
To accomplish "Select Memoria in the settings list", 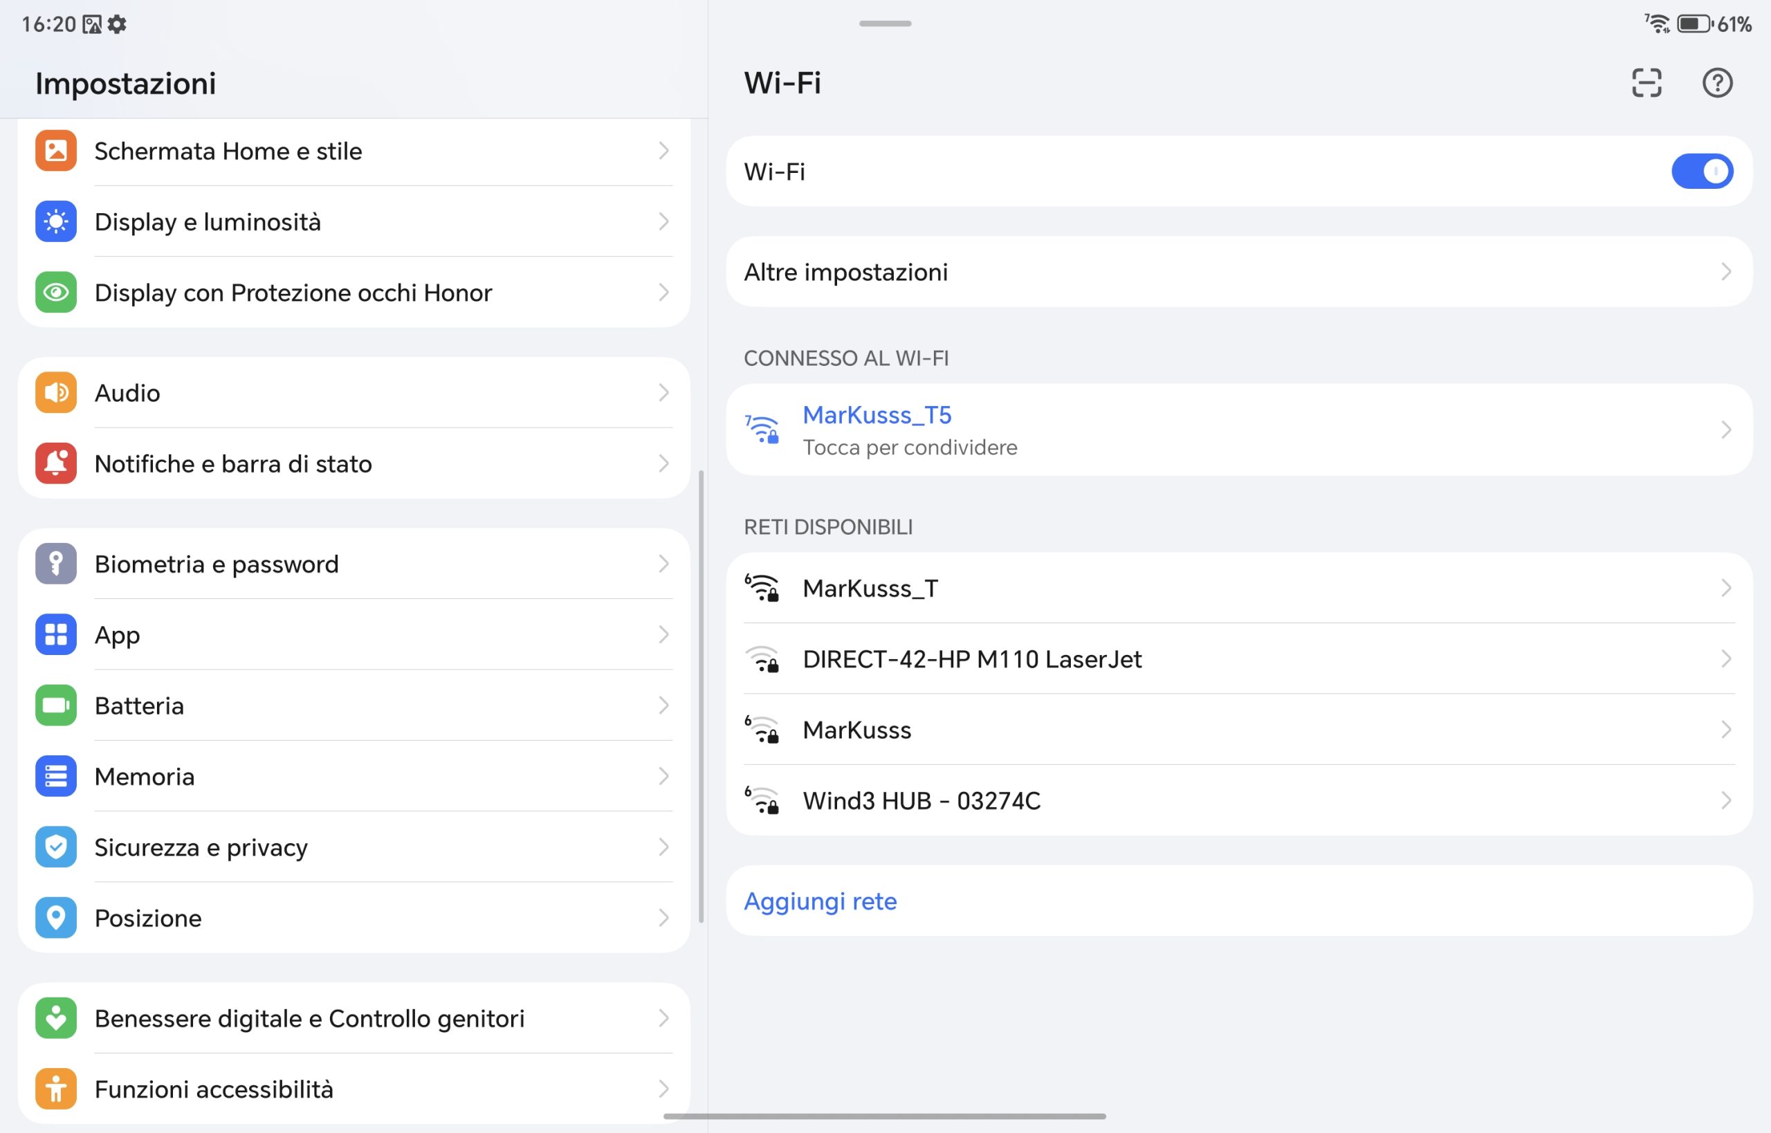I will 354,776.
